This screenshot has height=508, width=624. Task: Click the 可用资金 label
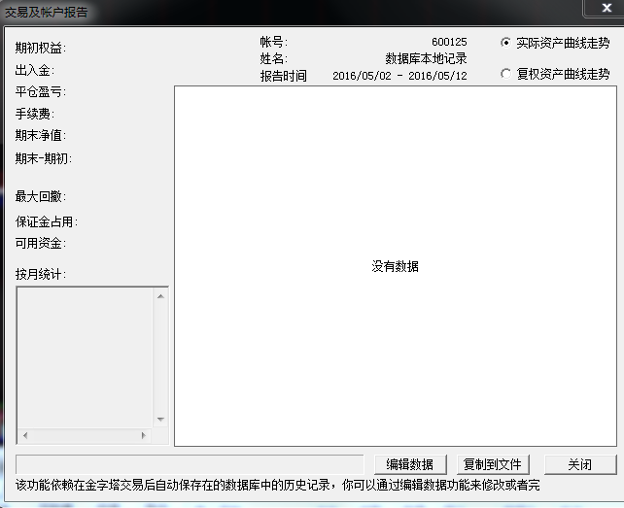(x=41, y=243)
